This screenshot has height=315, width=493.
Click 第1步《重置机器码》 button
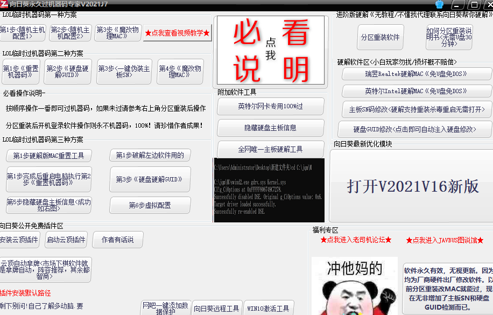click(x=21, y=72)
